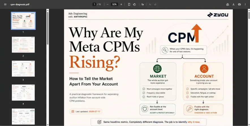Click the thumbnail sidebar scrollbar
Viewport: 250px width, 126px height.
click(x=48, y=28)
